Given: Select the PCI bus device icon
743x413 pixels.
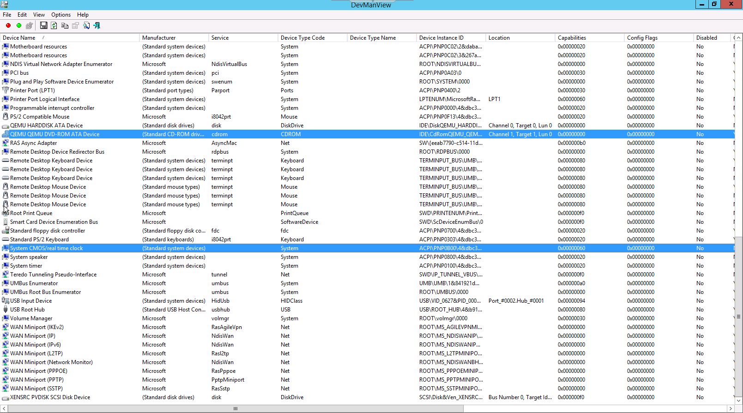Looking at the screenshot, I should pyautogui.click(x=6, y=73).
